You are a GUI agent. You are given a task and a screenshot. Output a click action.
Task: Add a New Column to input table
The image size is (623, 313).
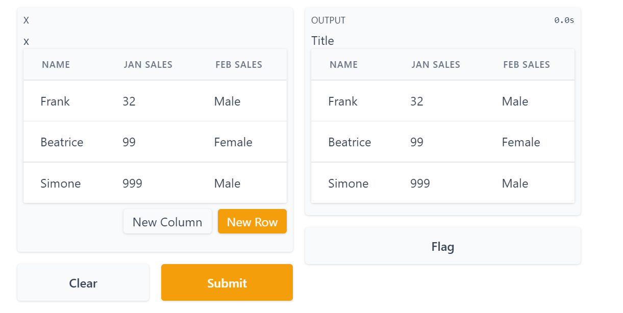click(167, 222)
